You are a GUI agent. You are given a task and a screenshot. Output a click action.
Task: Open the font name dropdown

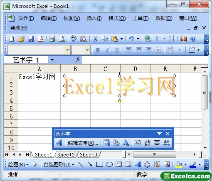(67, 50)
